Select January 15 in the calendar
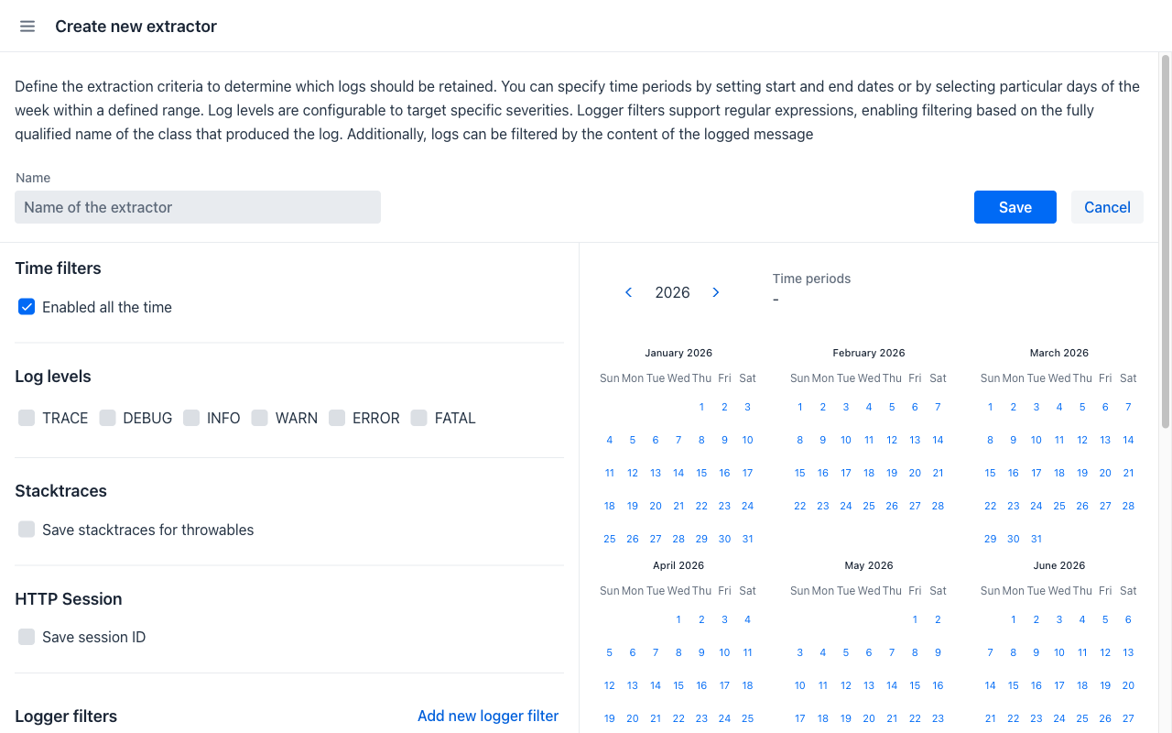The image size is (1172, 733). 701,473
